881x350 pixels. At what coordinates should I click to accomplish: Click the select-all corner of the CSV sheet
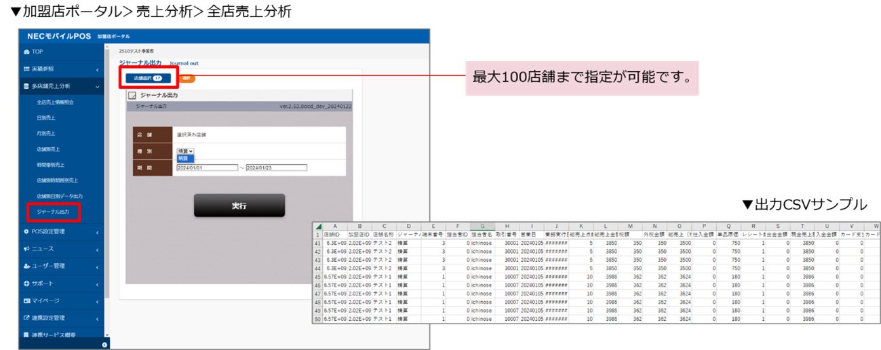click(x=318, y=226)
